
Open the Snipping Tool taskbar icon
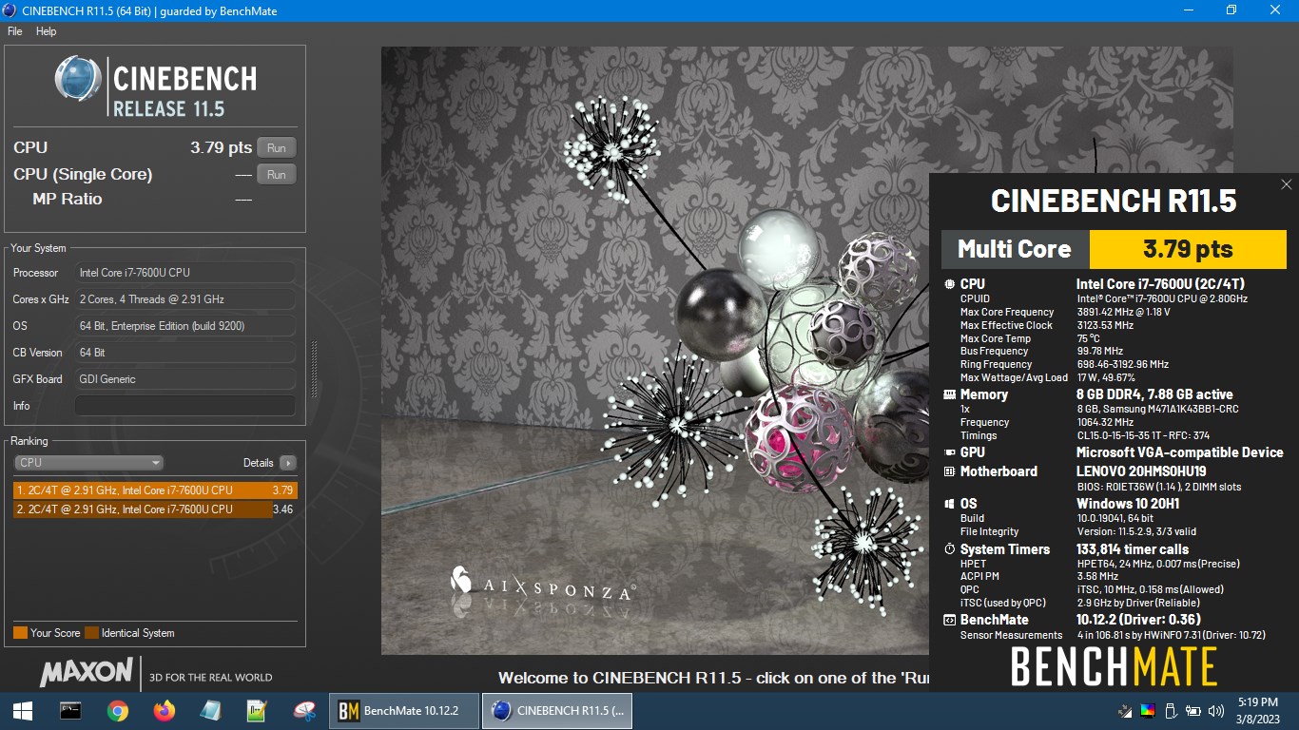(304, 711)
